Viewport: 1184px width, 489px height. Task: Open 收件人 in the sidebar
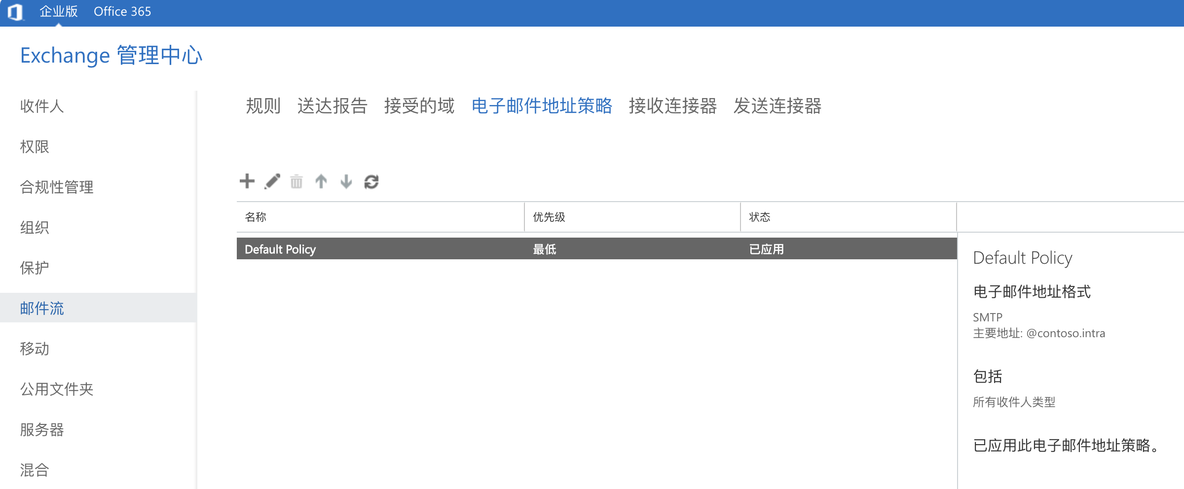[42, 106]
